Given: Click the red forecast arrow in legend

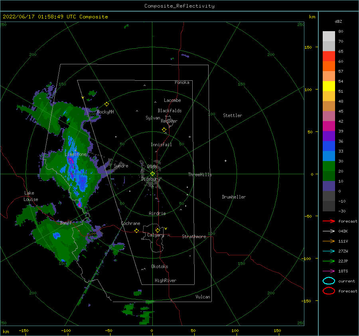Looking at the screenshot, I should [x=329, y=221].
